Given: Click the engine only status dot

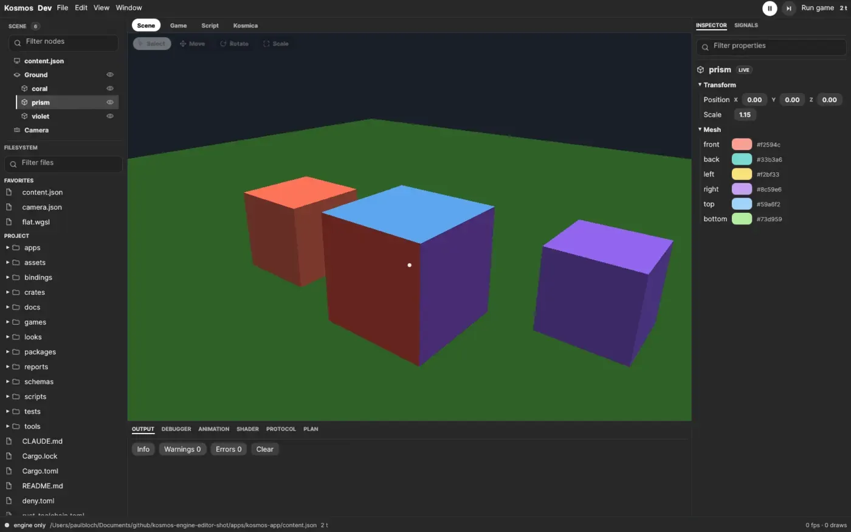Looking at the screenshot, I should (7, 525).
